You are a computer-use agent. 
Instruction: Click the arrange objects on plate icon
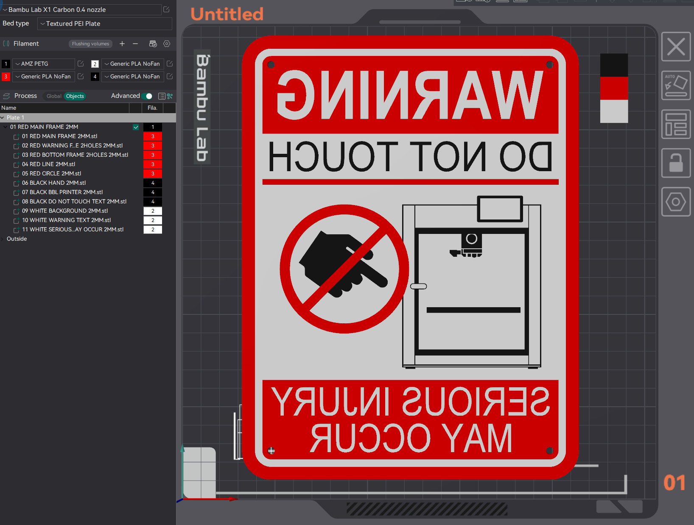click(676, 124)
